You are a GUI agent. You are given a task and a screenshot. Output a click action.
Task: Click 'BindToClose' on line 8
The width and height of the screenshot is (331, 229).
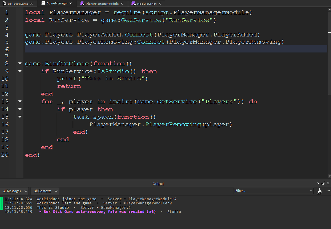pos(67,64)
